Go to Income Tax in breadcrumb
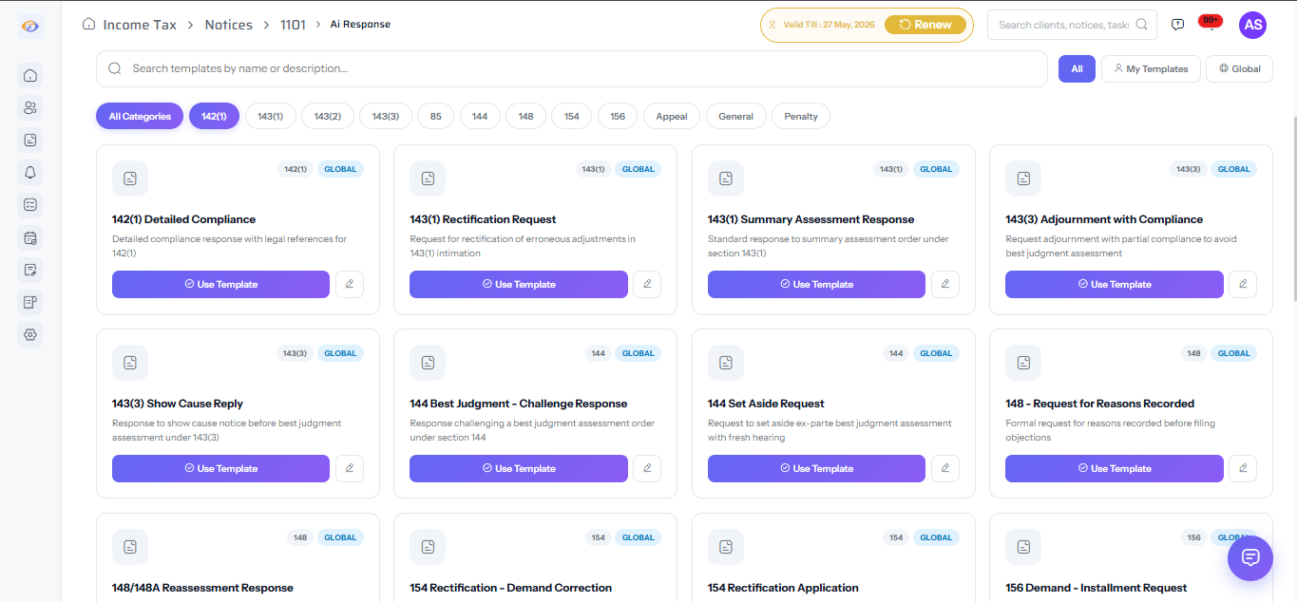This screenshot has height=602, width=1297. pos(140,25)
